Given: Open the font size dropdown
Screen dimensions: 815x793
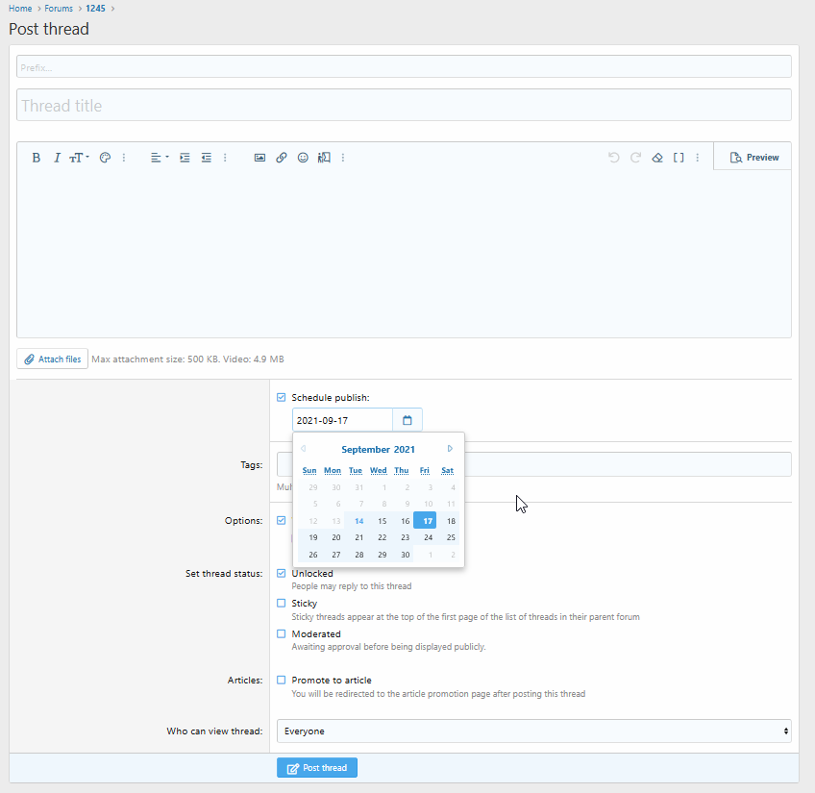Looking at the screenshot, I should point(79,158).
